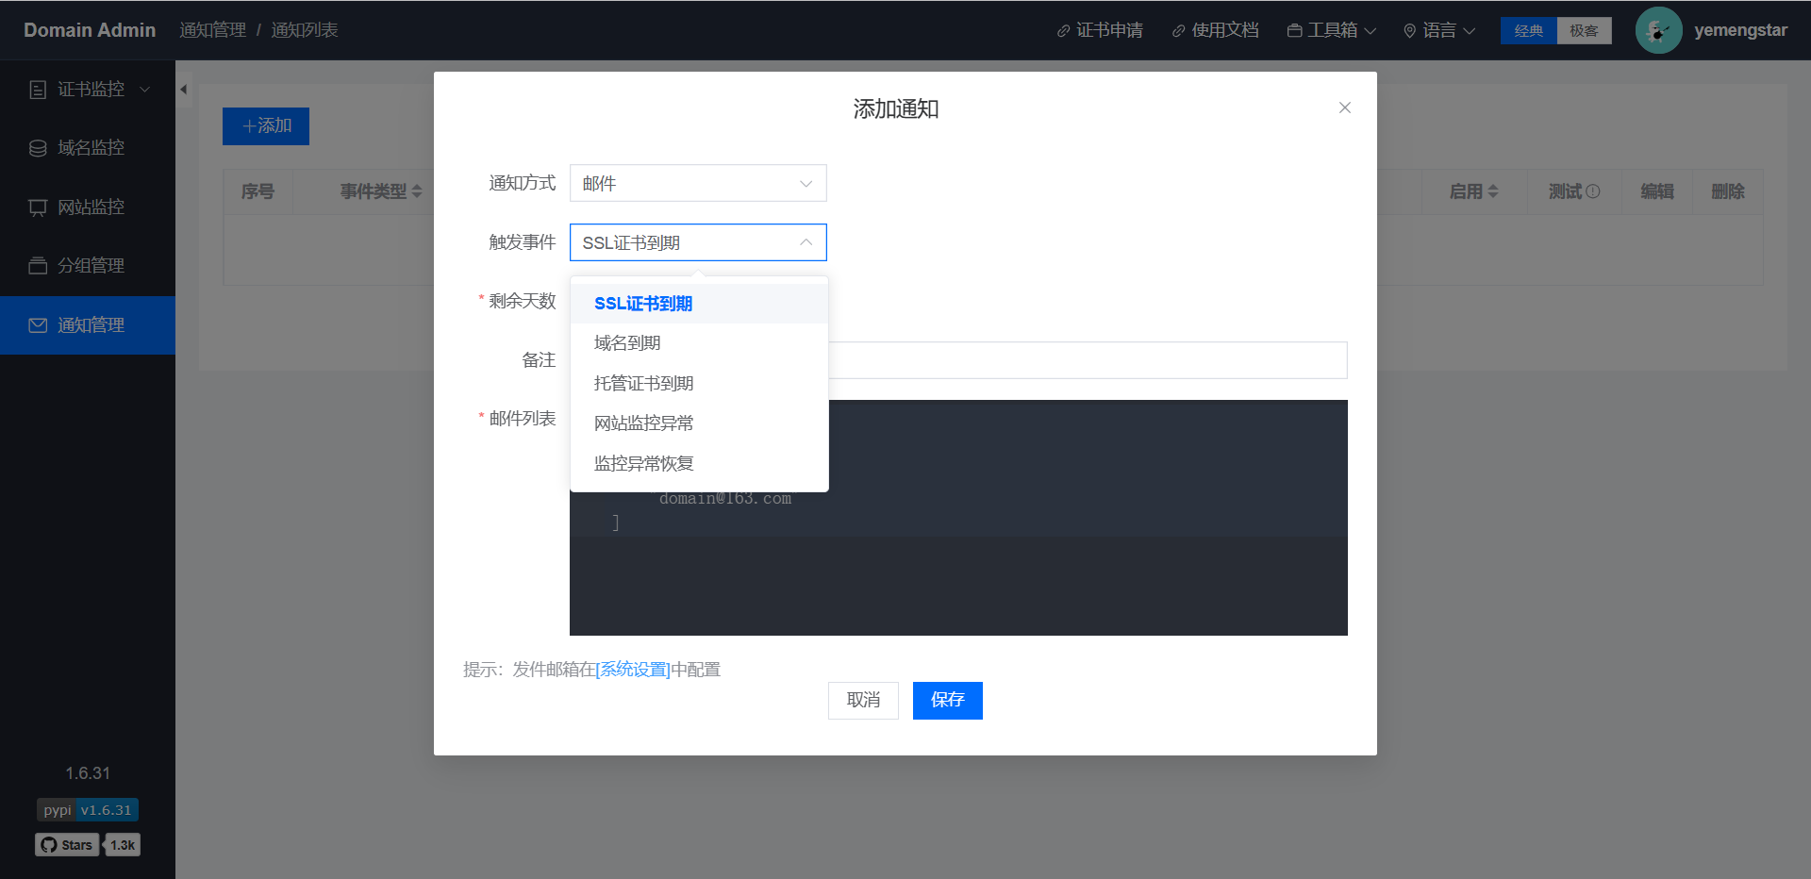Open the user avatar picture
The width and height of the screenshot is (1811, 879).
pos(1657,30)
